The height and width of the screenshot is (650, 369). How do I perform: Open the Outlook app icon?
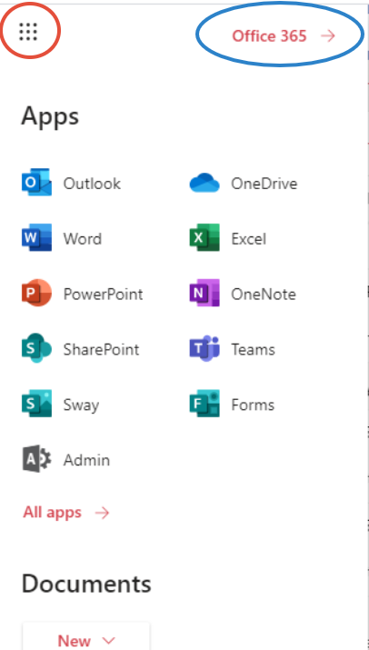(x=37, y=183)
